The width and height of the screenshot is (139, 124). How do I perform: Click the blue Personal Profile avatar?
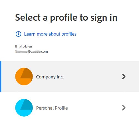pos(24,108)
